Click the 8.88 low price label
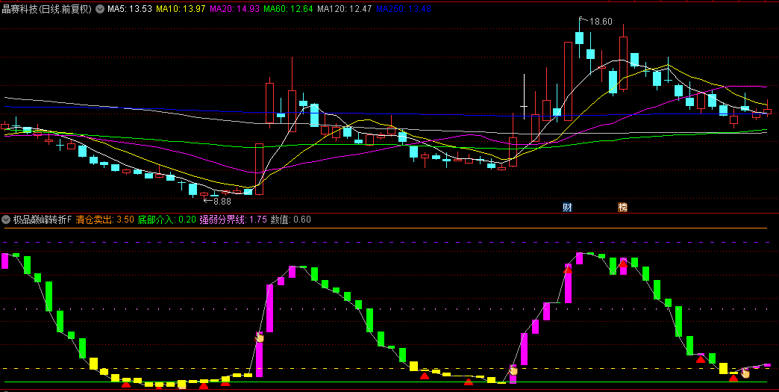This screenshot has width=779, height=392. point(222,201)
